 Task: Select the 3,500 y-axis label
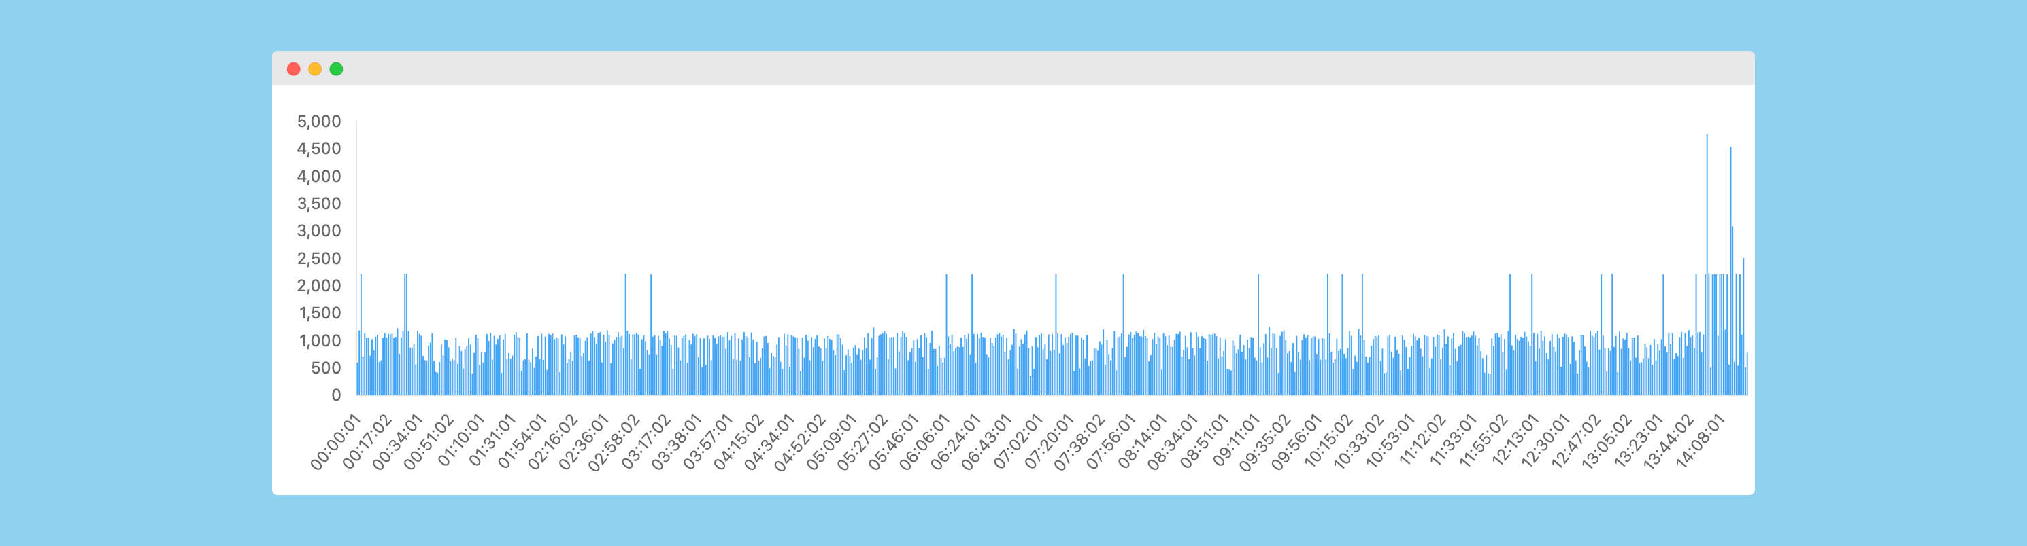319,204
